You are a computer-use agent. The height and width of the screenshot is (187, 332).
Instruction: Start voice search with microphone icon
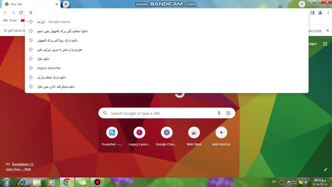click(219, 113)
